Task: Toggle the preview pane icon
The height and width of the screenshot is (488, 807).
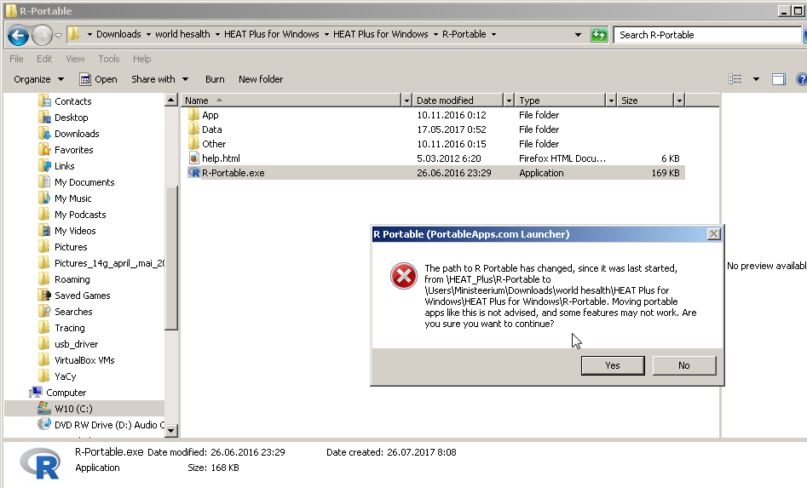Action: (x=778, y=79)
